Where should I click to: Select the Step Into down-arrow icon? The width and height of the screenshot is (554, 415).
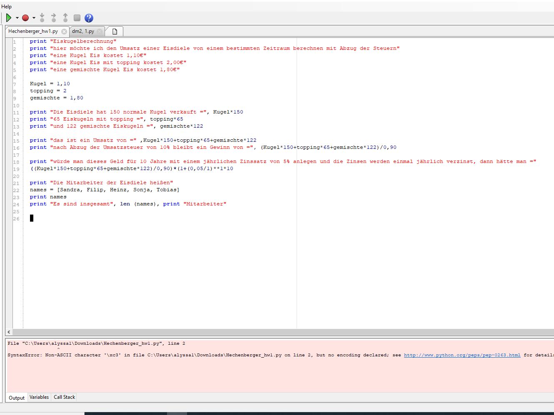coord(42,17)
